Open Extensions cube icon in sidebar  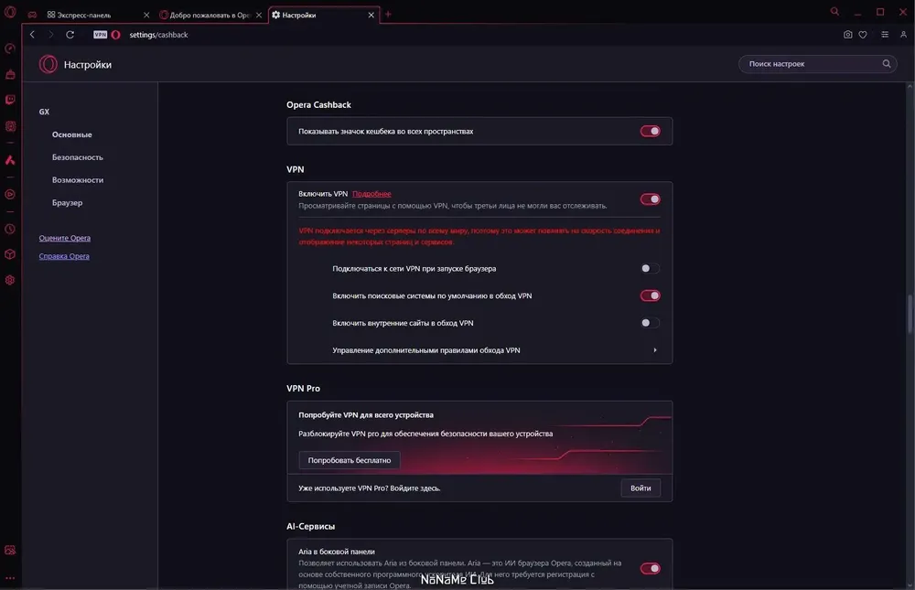pyautogui.click(x=10, y=254)
